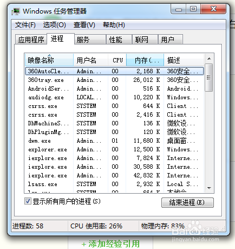Select iexplore.exe using 42,832 K memory

[x=114, y=175]
